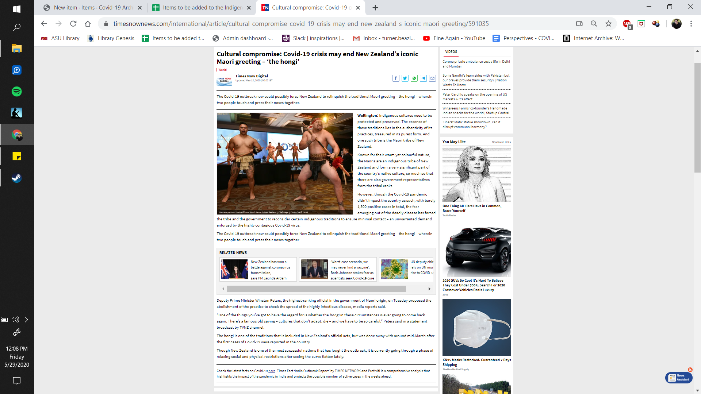Open the browser zoom magnifier icon
Image resolution: width=701 pixels, height=394 pixels.
click(594, 24)
